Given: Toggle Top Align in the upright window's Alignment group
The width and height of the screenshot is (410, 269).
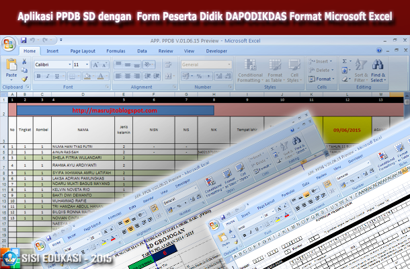Looking at the screenshot, I should pyautogui.click(x=118, y=65).
